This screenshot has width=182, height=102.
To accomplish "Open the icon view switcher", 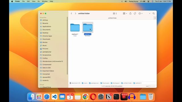I will click(115, 14).
